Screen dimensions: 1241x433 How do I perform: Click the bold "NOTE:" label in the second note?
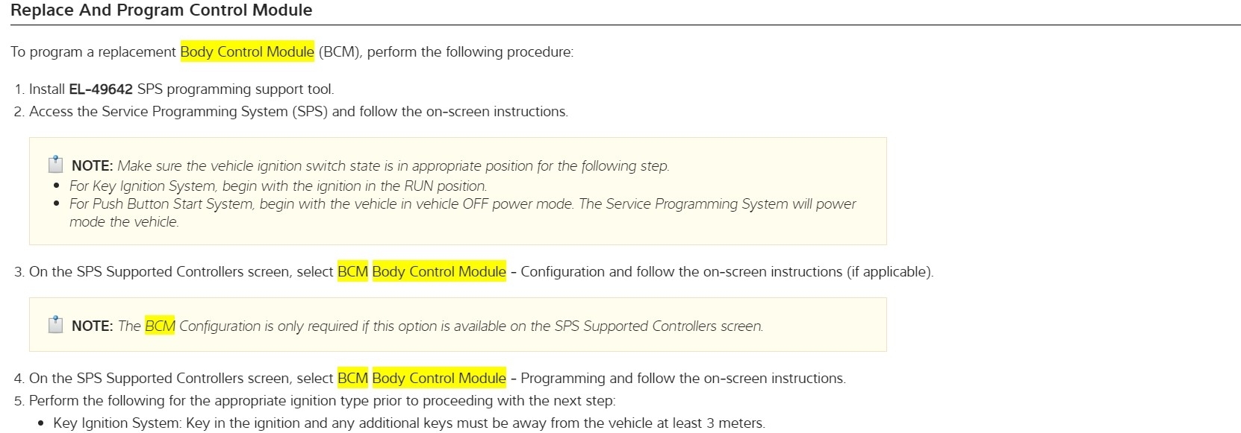(x=92, y=326)
